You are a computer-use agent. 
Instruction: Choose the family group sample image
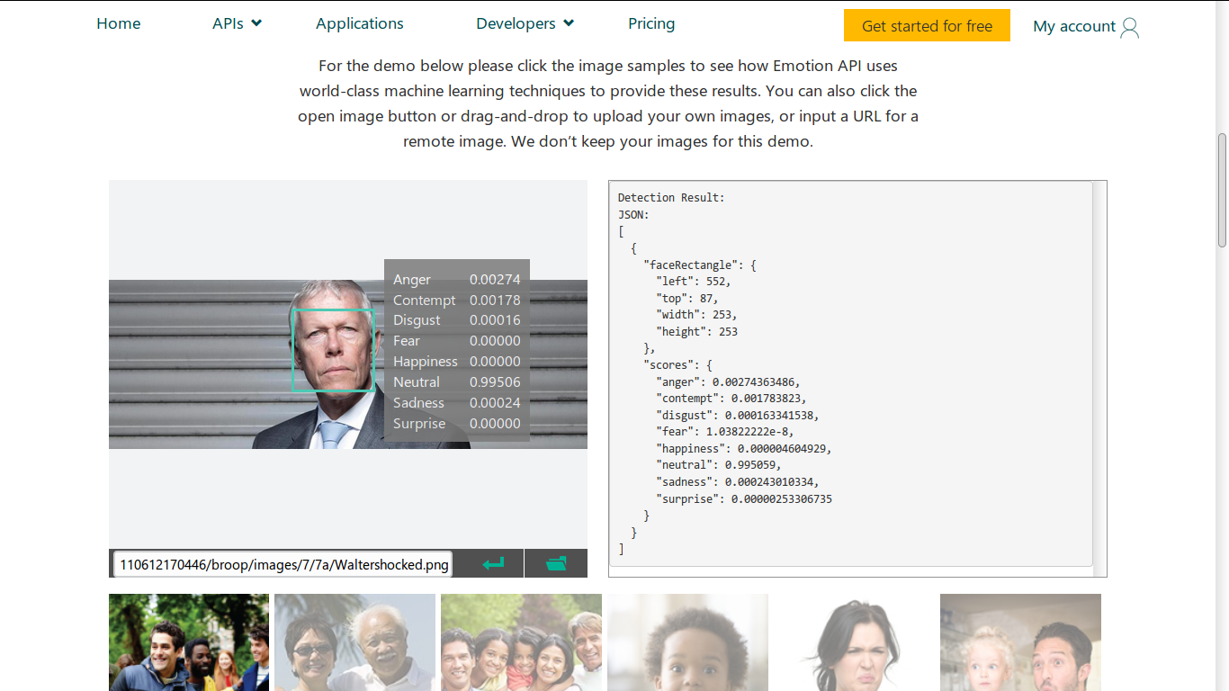521,642
